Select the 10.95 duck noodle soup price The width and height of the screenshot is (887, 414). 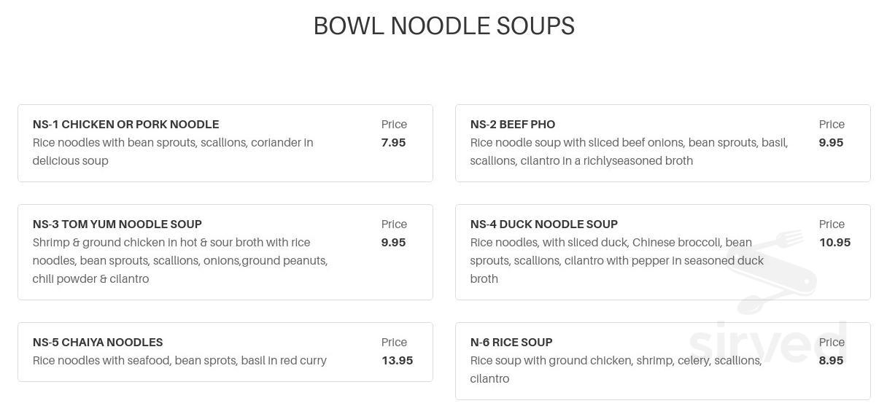tap(834, 243)
